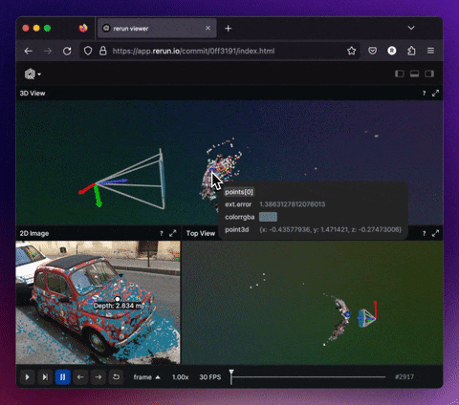Toggle the right selection panel
The height and width of the screenshot is (405, 459).
coord(429,74)
